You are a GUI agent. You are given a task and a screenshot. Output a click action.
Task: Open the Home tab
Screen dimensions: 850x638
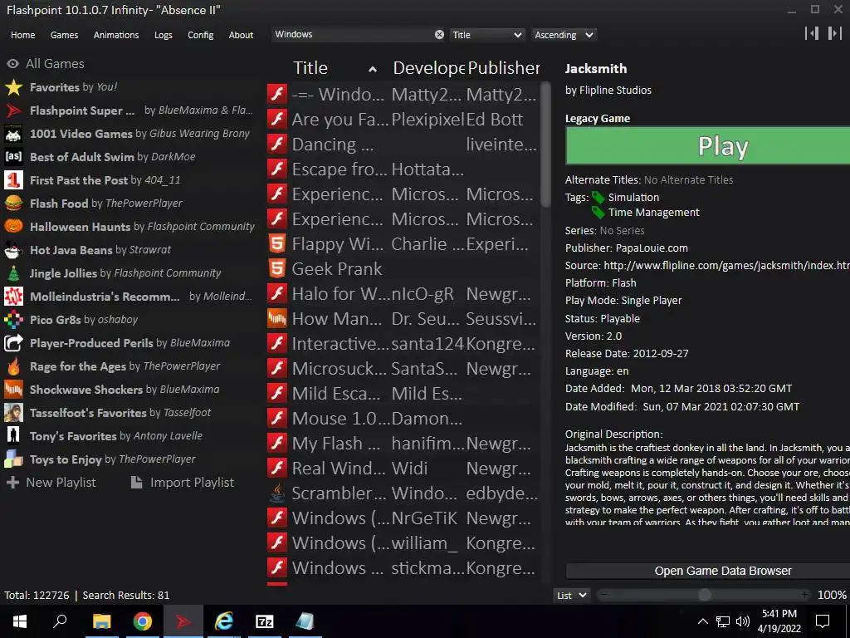point(22,35)
